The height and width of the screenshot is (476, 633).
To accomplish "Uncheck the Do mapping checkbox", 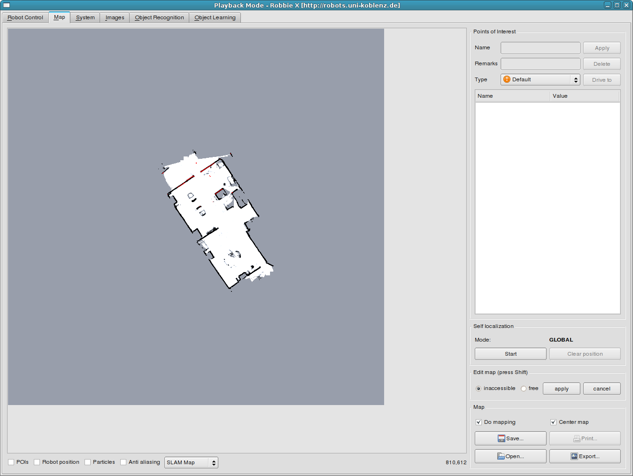I will click(x=479, y=422).
